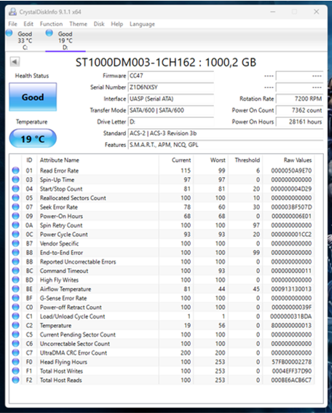The height and width of the screenshot is (413, 332).
Task: Click the Serial Number field Z1D6NXSY
Action: [171, 87]
